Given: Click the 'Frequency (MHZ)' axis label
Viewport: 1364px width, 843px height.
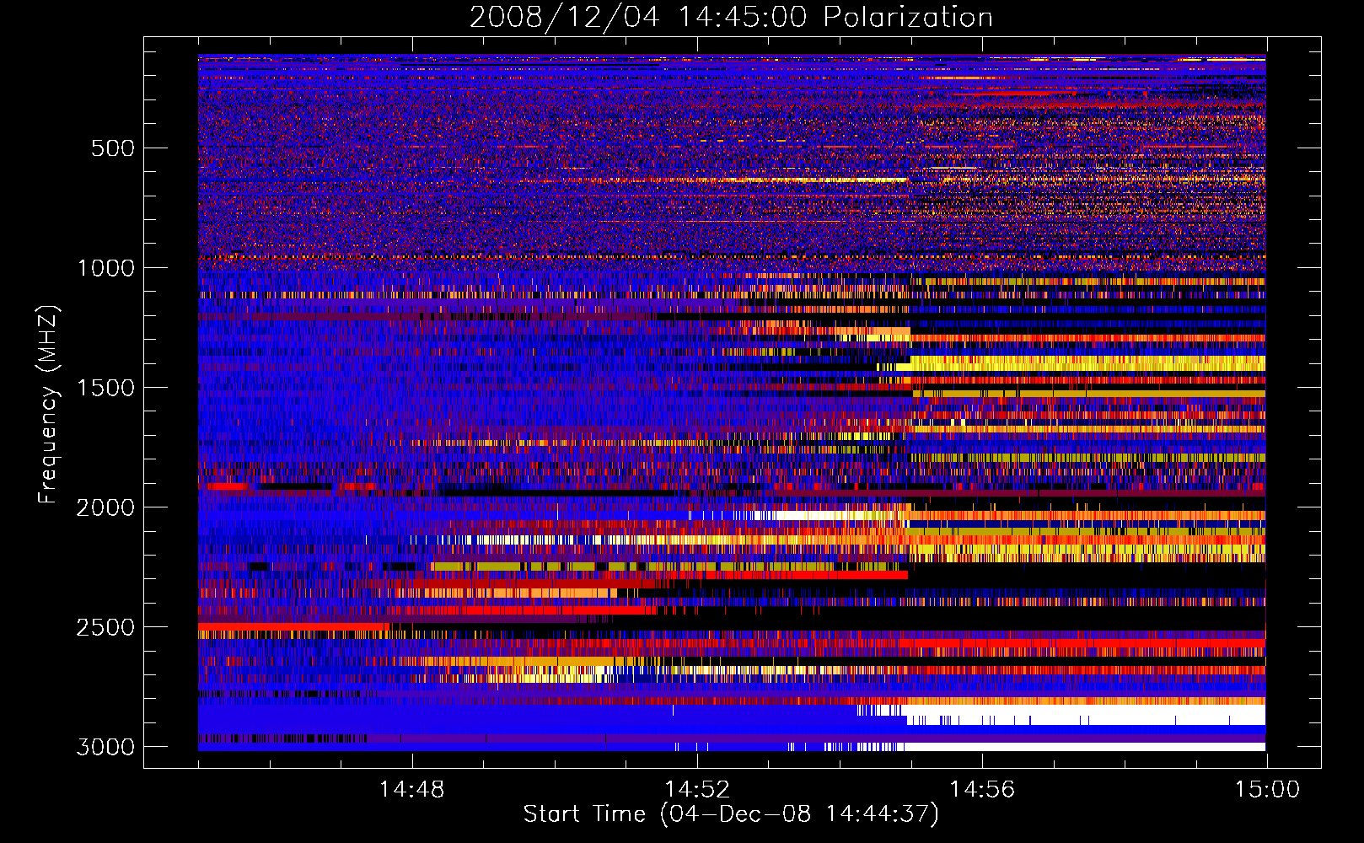Looking at the screenshot, I should point(49,405).
